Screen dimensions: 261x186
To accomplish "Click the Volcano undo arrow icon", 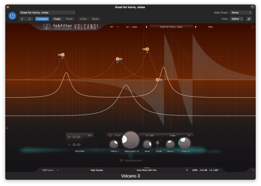I will tap(111, 27).
